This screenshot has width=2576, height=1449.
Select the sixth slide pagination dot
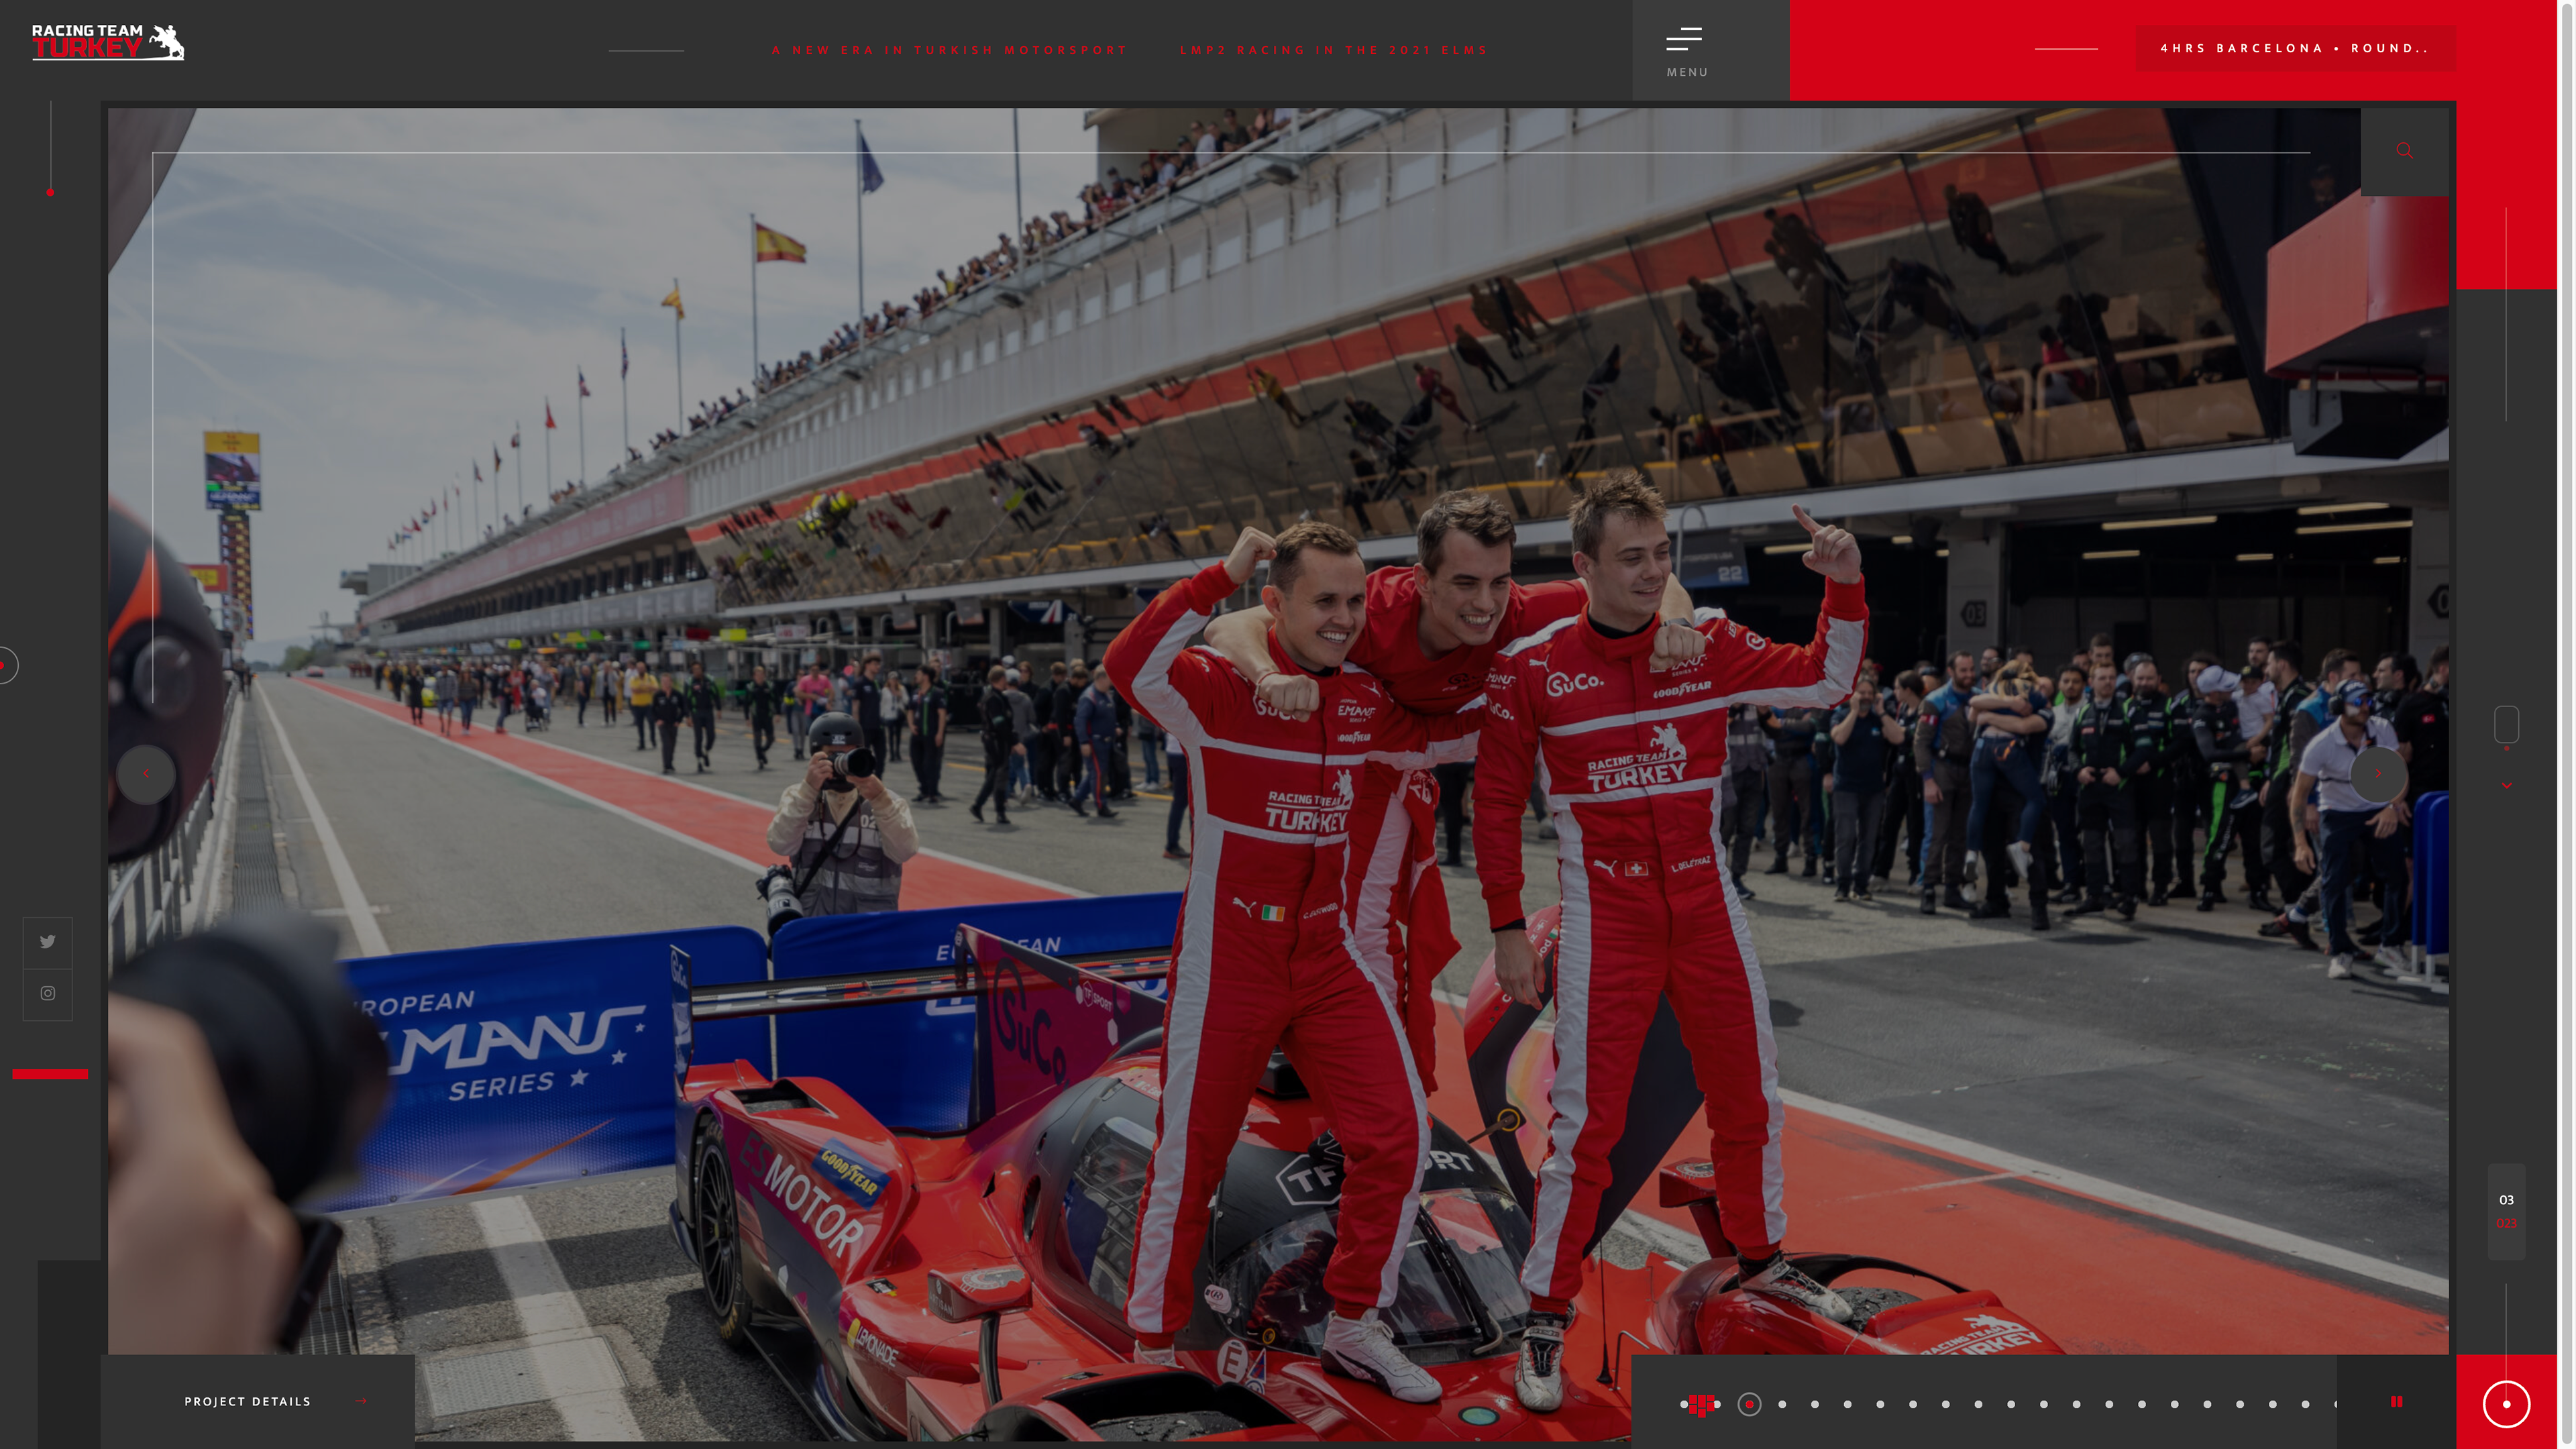[1847, 1404]
